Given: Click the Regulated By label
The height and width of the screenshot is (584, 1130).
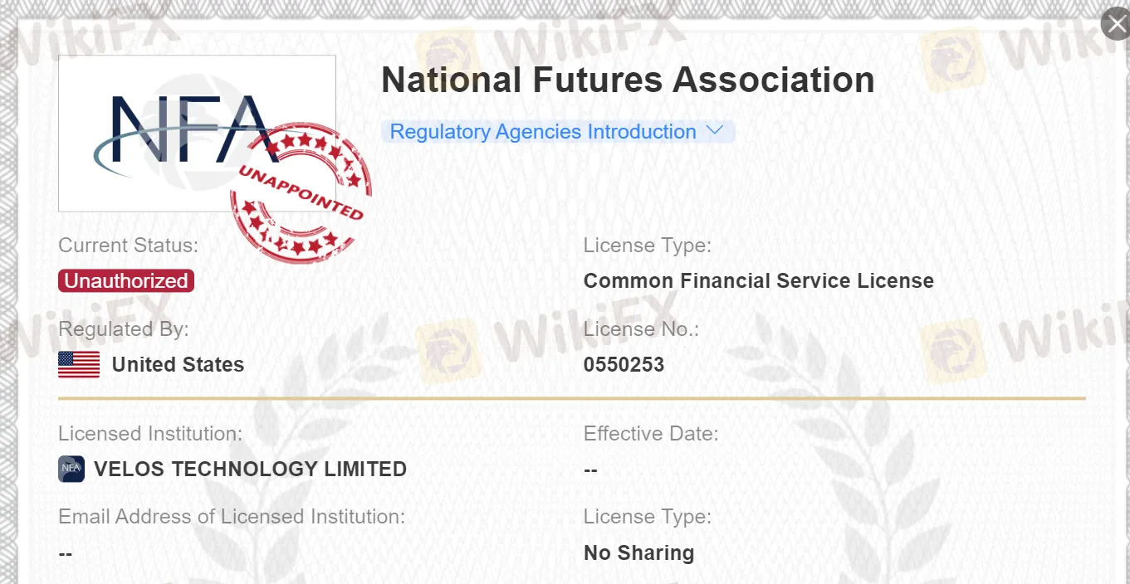Looking at the screenshot, I should pyautogui.click(x=124, y=329).
